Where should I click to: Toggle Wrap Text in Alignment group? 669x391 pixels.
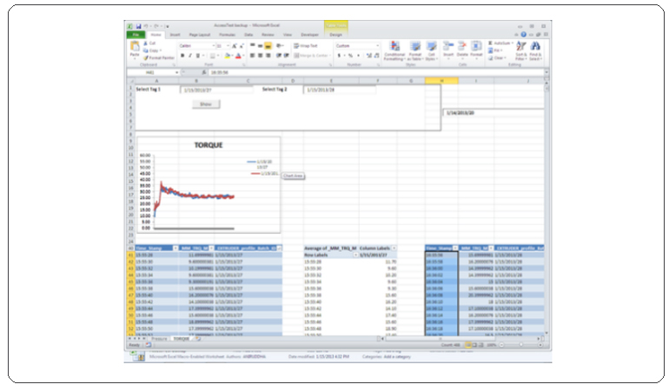point(306,46)
